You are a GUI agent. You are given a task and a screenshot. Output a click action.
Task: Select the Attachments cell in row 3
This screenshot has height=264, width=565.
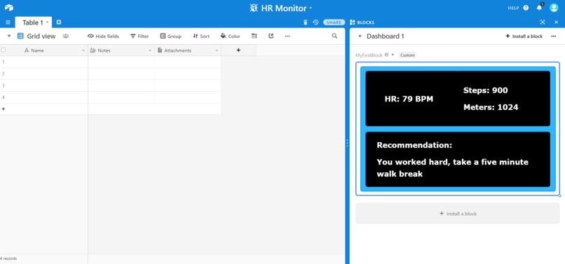tap(188, 85)
